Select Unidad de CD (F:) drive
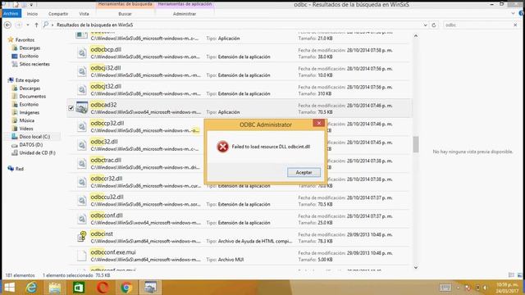Image resolution: width=525 pixels, height=295 pixels. click(x=37, y=152)
